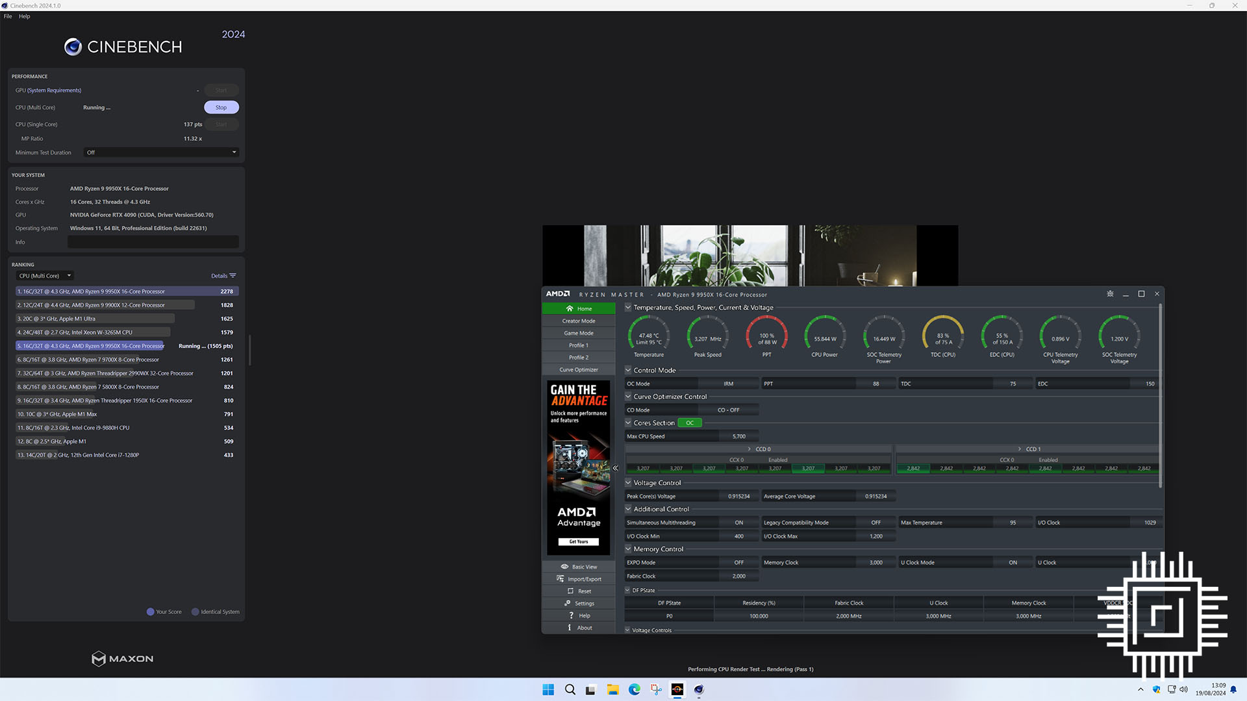Collapse Temperature, Speed, Power section

click(628, 308)
